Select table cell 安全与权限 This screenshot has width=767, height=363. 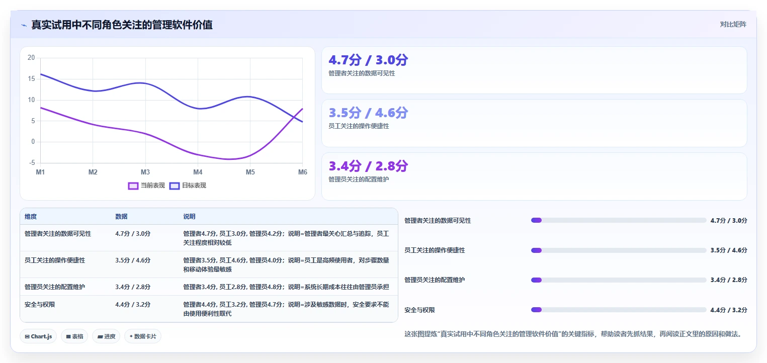click(40, 305)
